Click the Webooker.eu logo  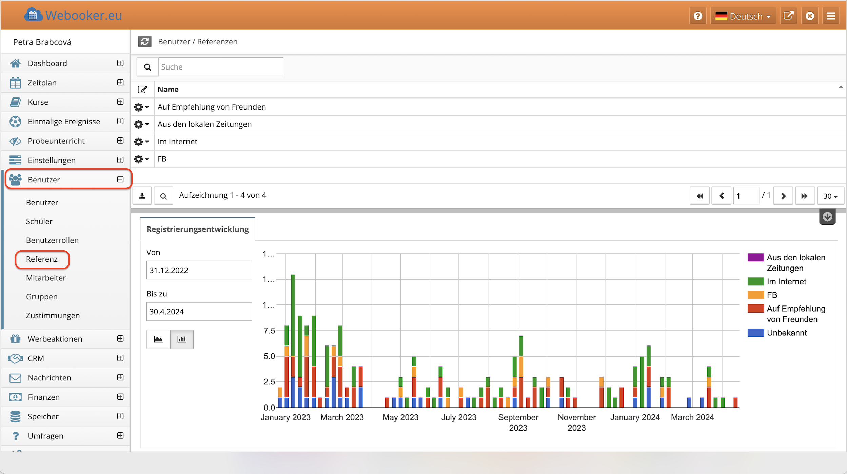point(73,15)
